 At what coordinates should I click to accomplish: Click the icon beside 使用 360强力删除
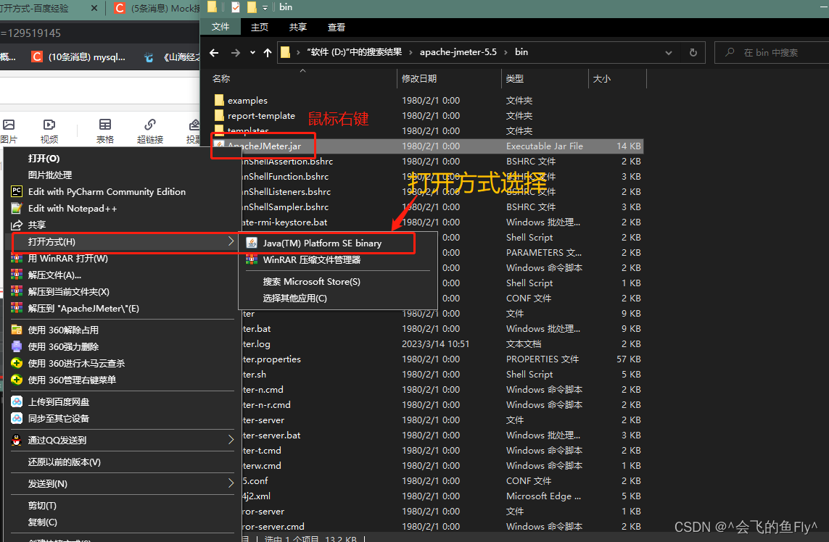(17, 346)
